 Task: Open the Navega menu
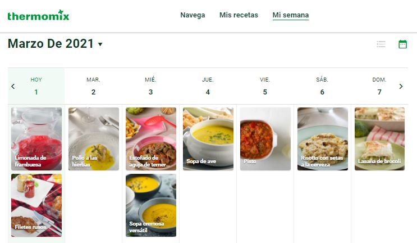pos(193,15)
